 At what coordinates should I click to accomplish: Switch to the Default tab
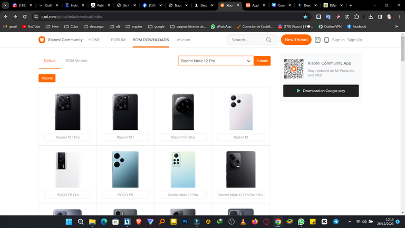(50, 61)
